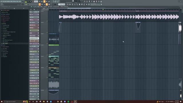The width and height of the screenshot is (183, 103).
Task: Select the Draw (pencil) playlist tool
Action: [x=34, y=7]
